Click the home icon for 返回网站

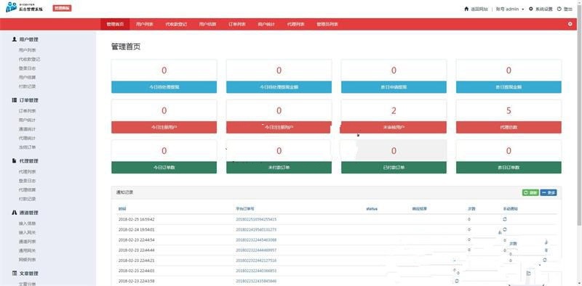[466, 9]
